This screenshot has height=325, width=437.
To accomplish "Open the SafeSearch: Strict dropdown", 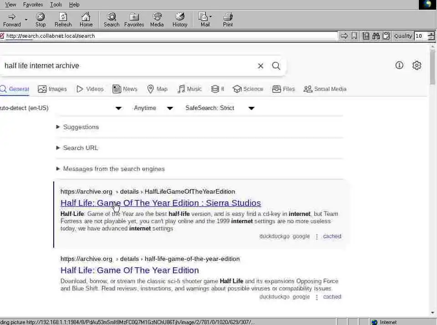I will point(220,108).
